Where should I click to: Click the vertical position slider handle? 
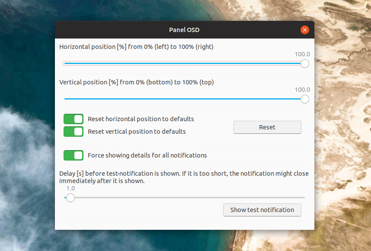(304, 99)
